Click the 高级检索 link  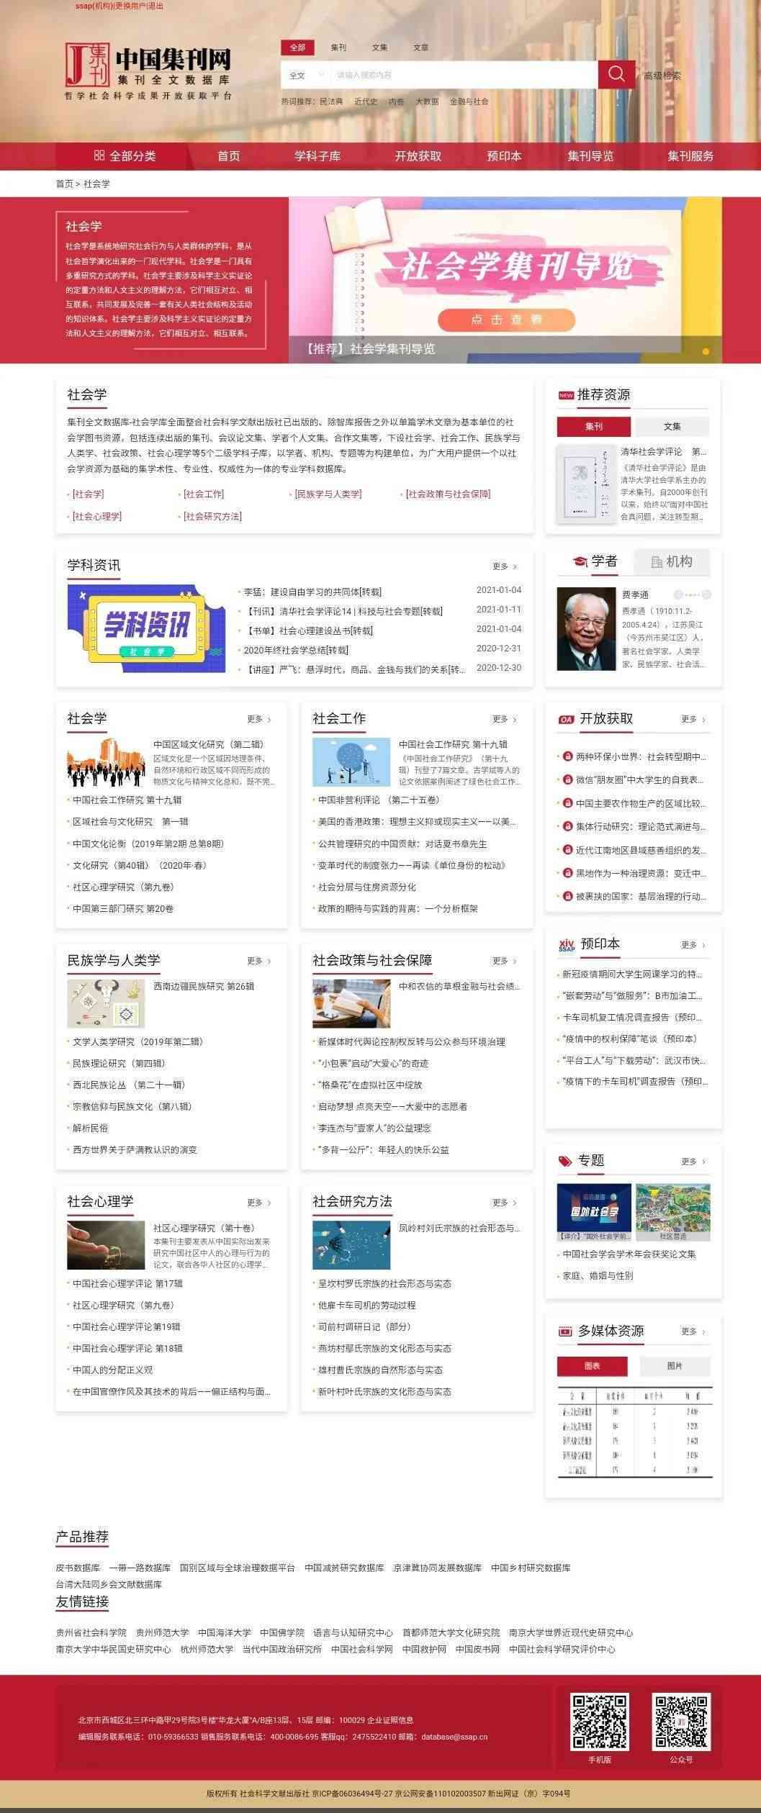pyautogui.click(x=662, y=76)
